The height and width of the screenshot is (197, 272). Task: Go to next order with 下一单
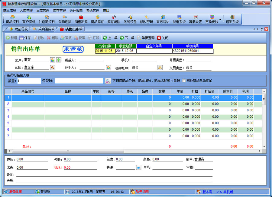click(127, 38)
